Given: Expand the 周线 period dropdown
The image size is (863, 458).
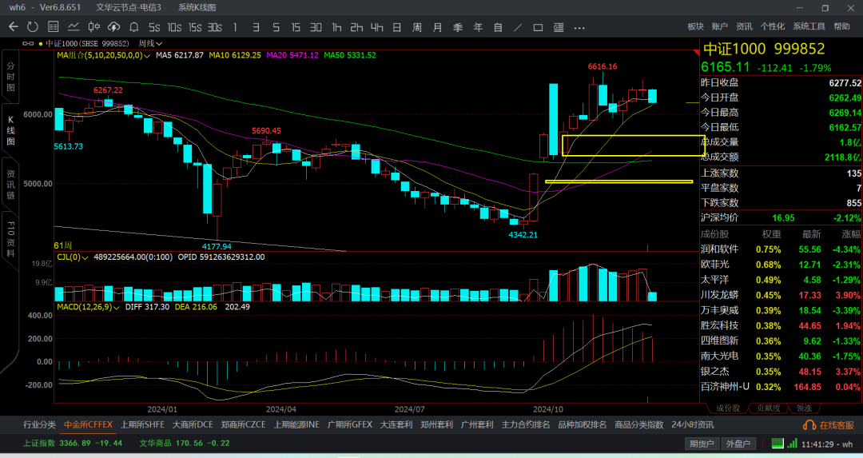Looking at the screenshot, I should (150, 43).
